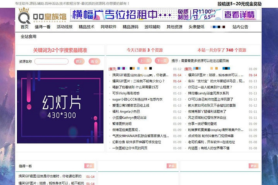The height and width of the screenshot is (185, 278).
Task: View 站内公告 announcements
Action: [240, 27]
